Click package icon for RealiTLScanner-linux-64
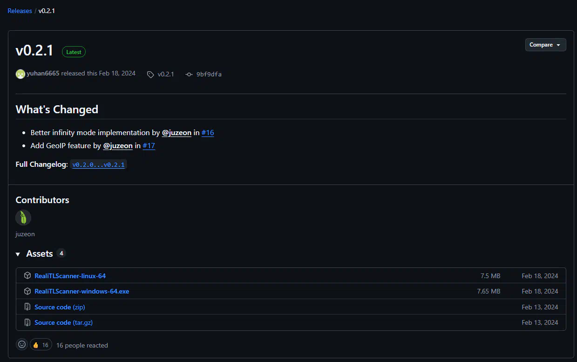 tap(27, 276)
